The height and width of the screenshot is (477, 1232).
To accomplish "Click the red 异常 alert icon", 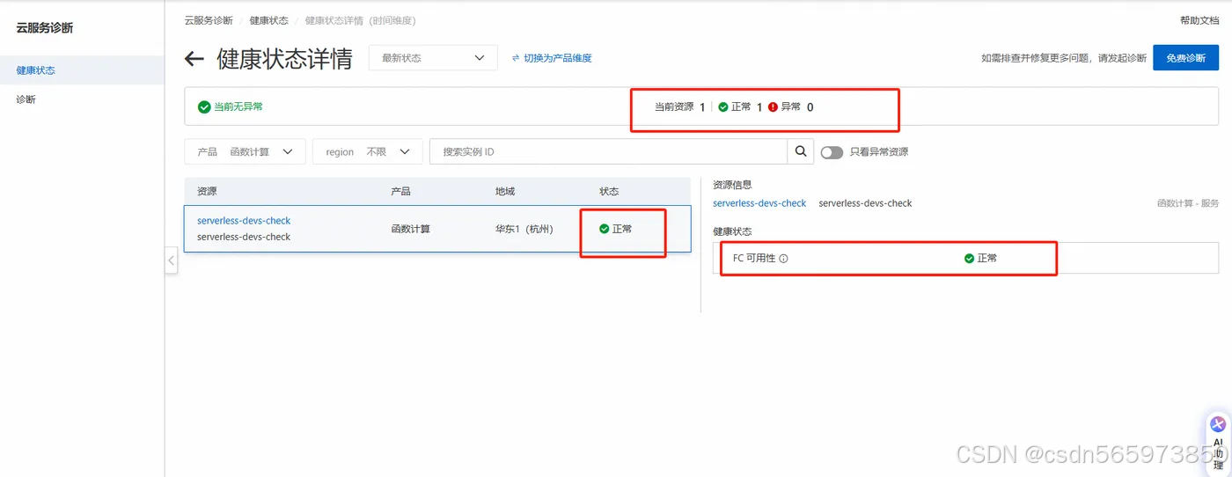I will coord(773,106).
